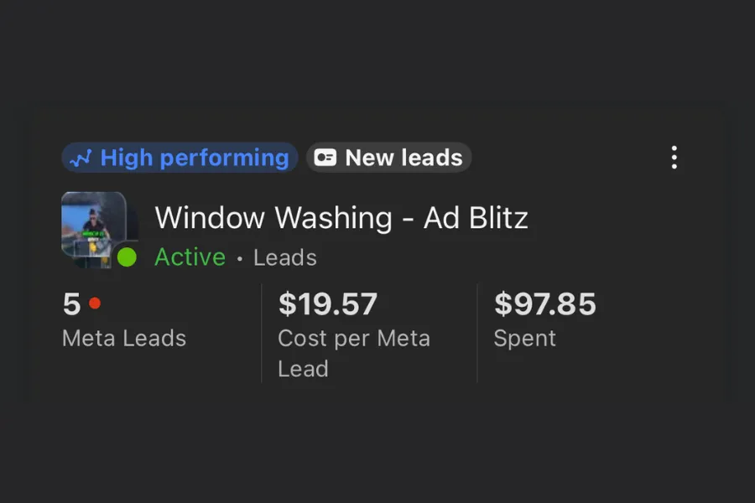This screenshot has width=755, height=503.
Task: Open the Window Washing ad thumbnail
Action: pos(93,225)
